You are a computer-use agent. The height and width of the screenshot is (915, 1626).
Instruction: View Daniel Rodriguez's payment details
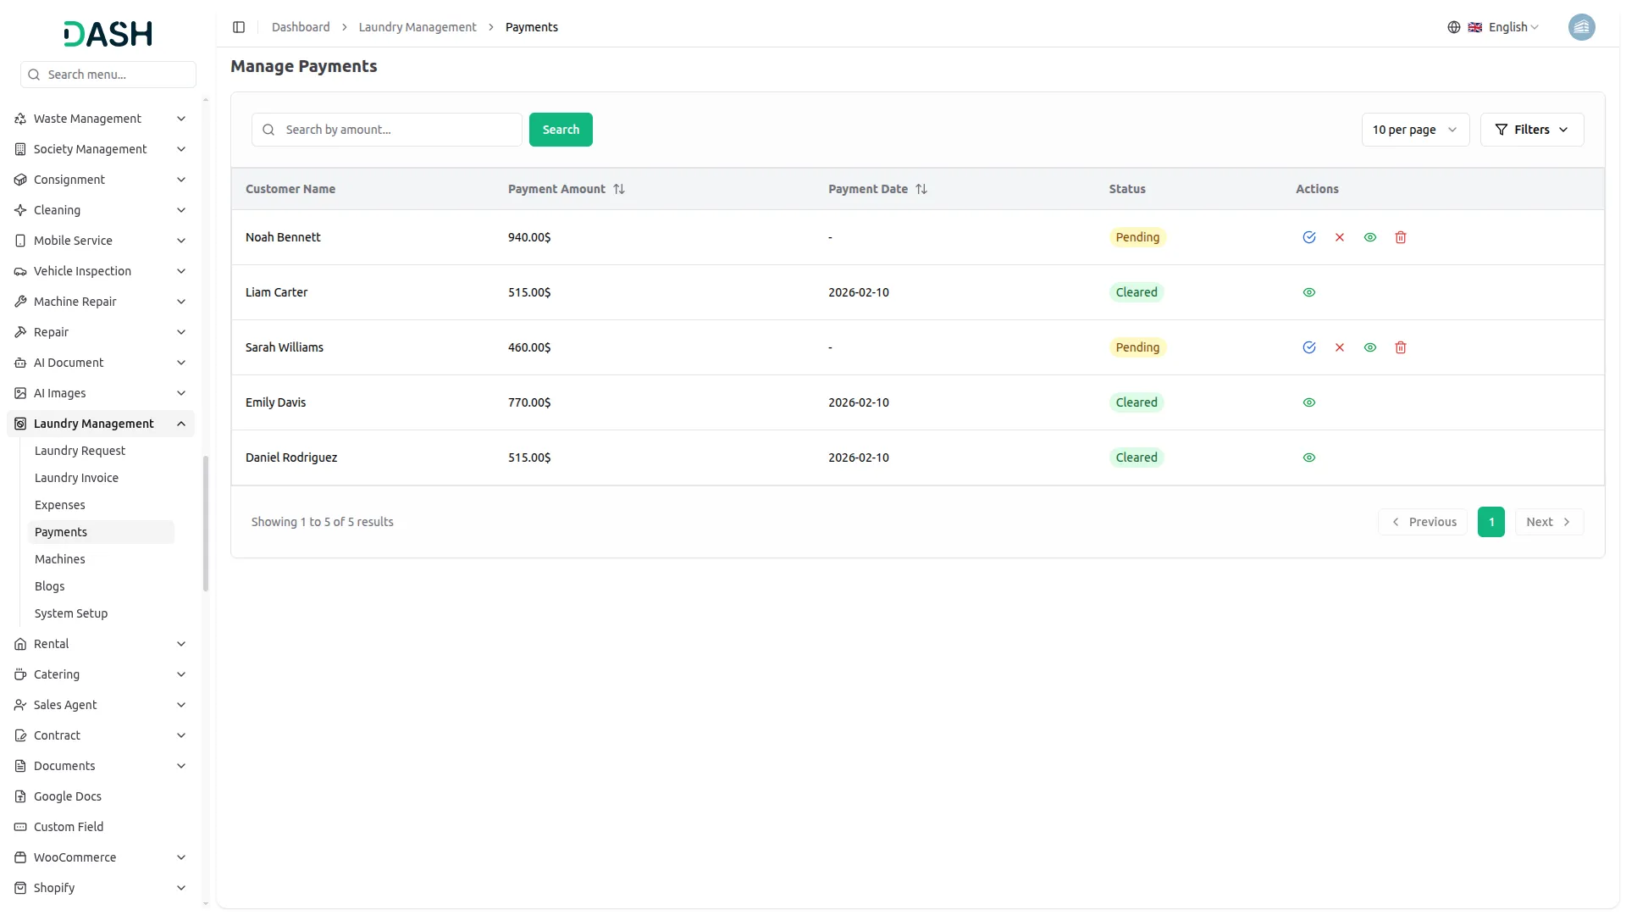tap(1309, 457)
